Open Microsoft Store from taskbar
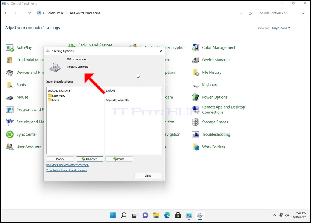This screenshot has width=311, height=223. click(x=178, y=215)
